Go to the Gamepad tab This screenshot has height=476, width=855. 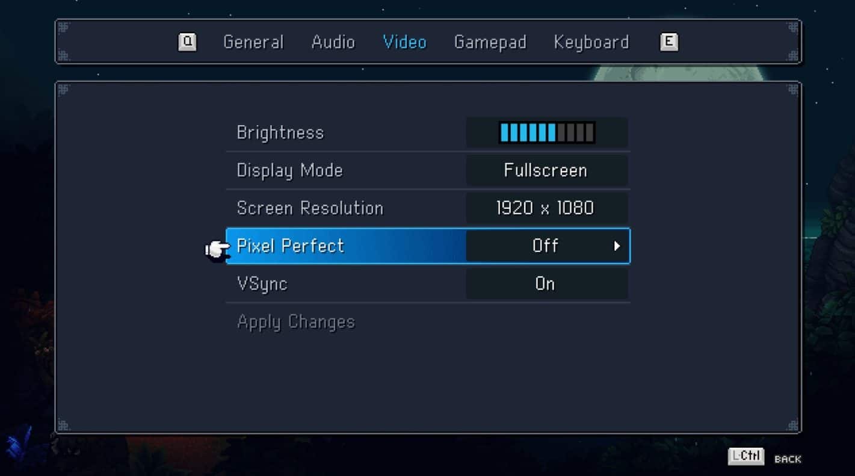490,43
